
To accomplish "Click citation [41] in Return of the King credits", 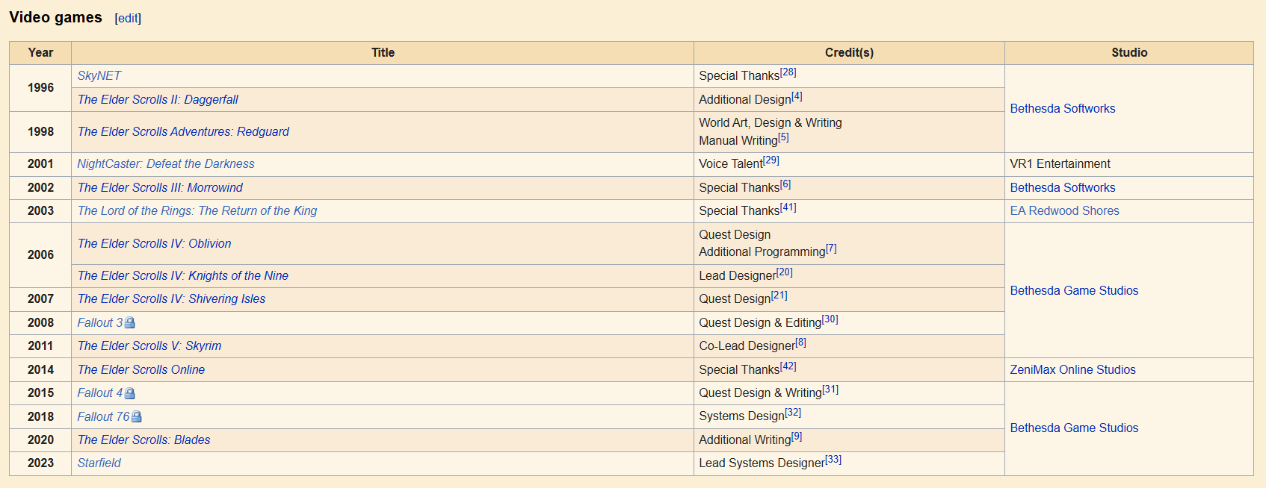I will click(788, 208).
